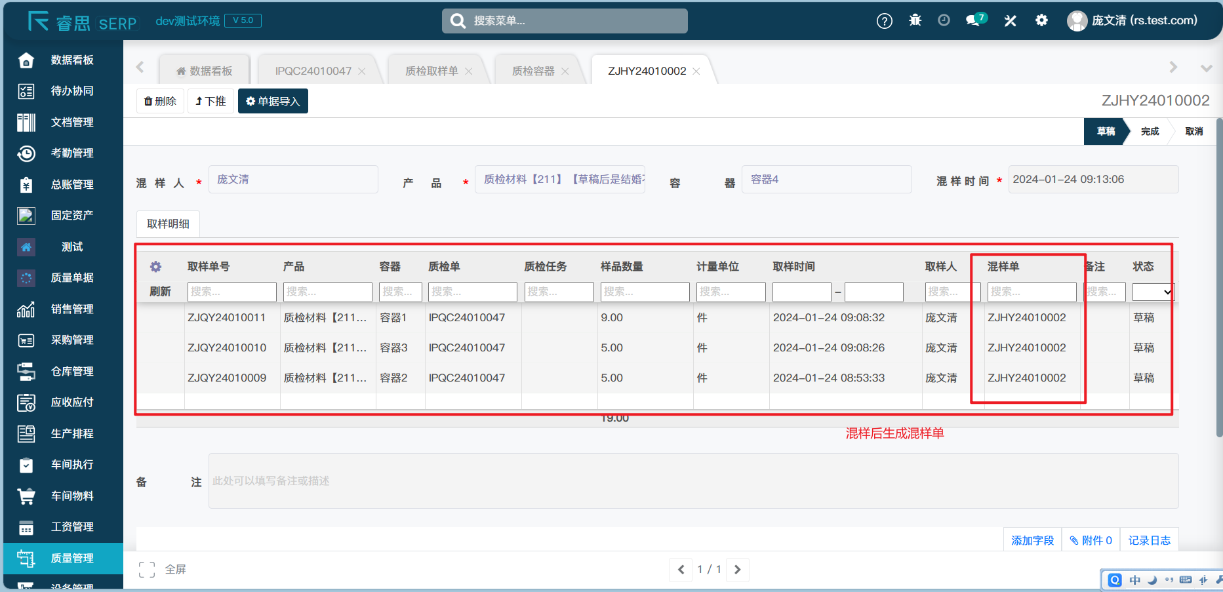Set document status to 取消
Viewport: 1223px width, 592px height.
pyautogui.click(x=1193, y=132)
